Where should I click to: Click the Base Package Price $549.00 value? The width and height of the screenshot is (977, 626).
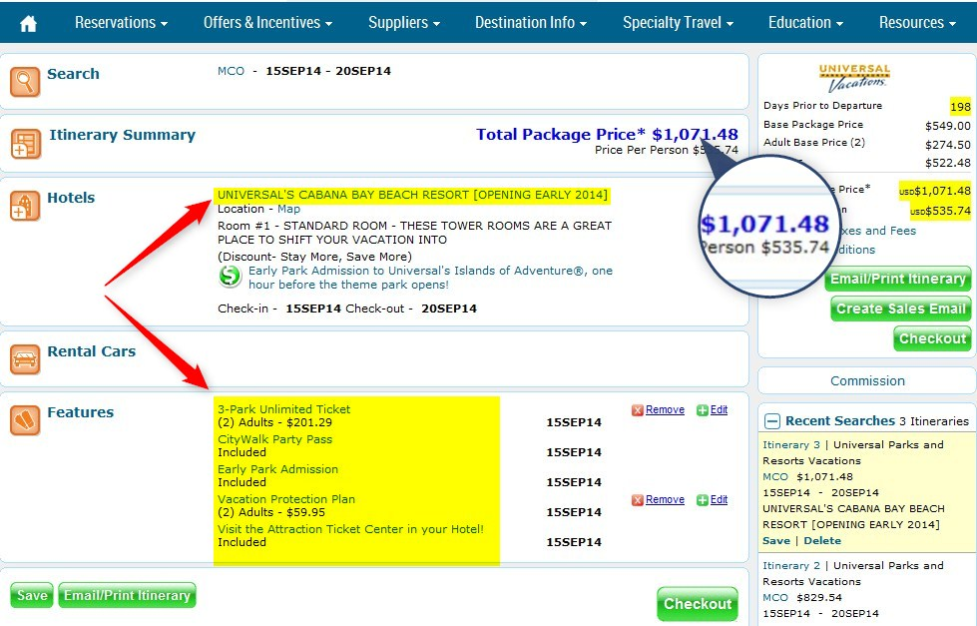click(948, 126)
